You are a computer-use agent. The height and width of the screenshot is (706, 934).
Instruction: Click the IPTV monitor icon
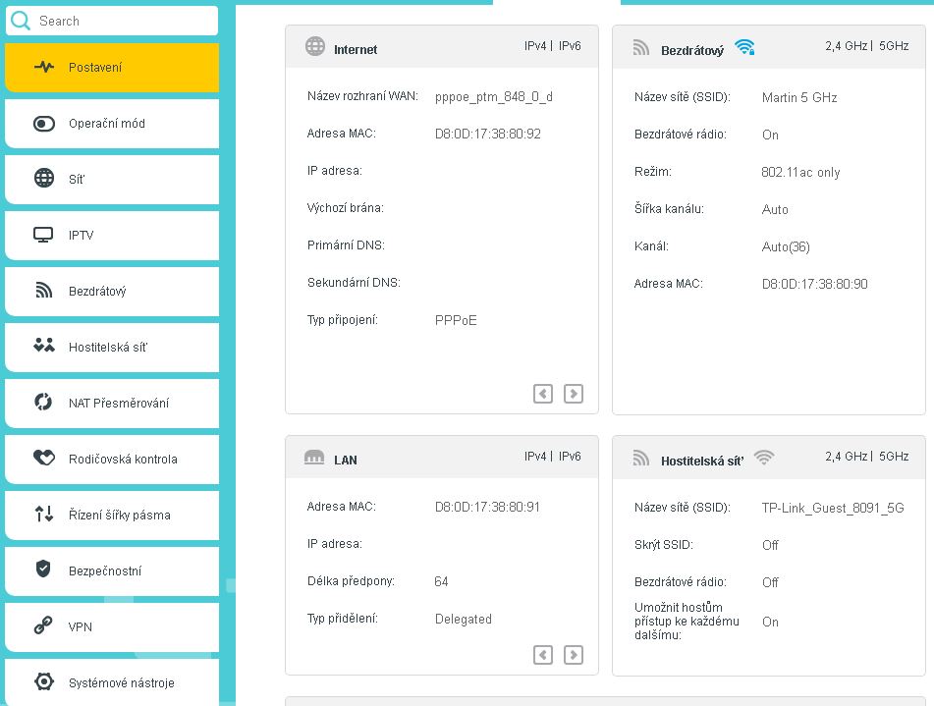[43, 235]
